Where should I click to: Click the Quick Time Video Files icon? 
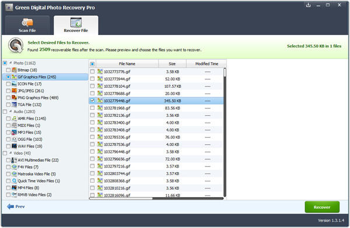pos(14,180)
